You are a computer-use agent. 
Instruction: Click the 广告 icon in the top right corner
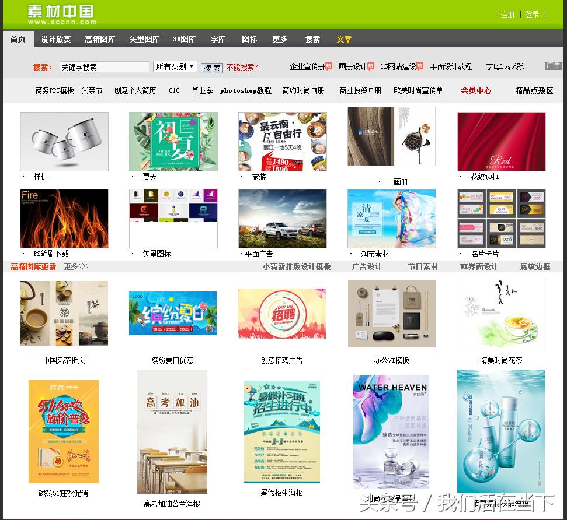coord(552,66)
